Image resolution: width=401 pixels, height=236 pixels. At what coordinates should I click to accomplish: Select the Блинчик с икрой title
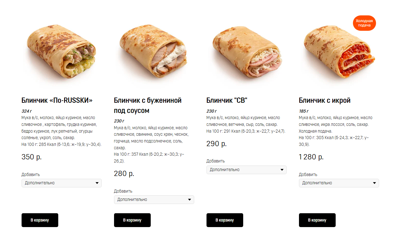click(x=325, y=100)
